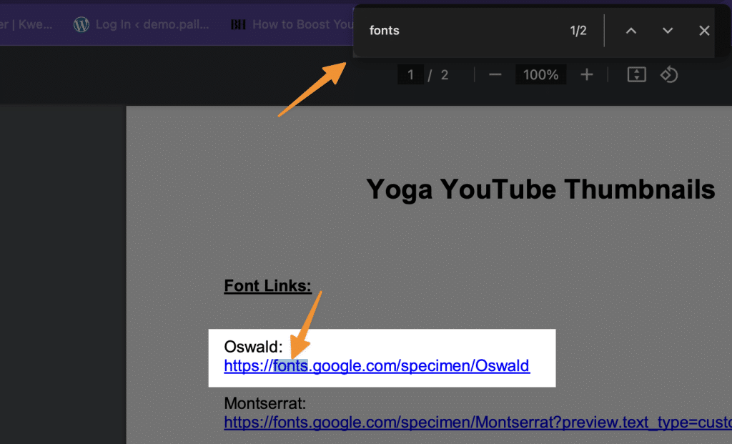The height and width of the screenshot is (444, 732).
Task: Click the "Font Links:" heading
Action: coord(268,286)
